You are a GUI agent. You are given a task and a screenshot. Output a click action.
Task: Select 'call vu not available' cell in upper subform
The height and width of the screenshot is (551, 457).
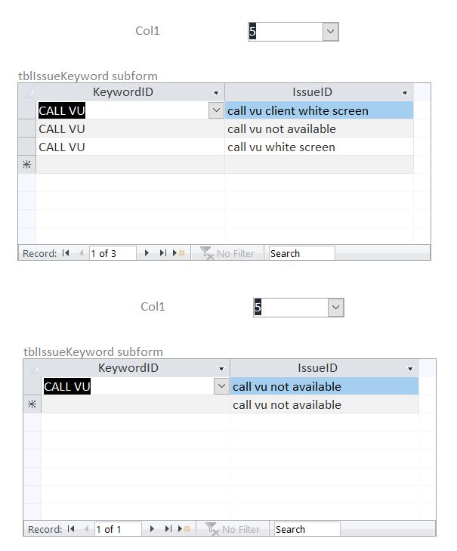pos(319,128)
